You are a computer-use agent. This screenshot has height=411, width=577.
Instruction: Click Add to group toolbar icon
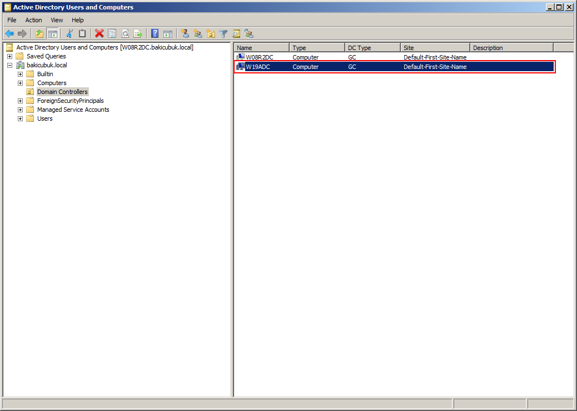[x=249, y=34]
